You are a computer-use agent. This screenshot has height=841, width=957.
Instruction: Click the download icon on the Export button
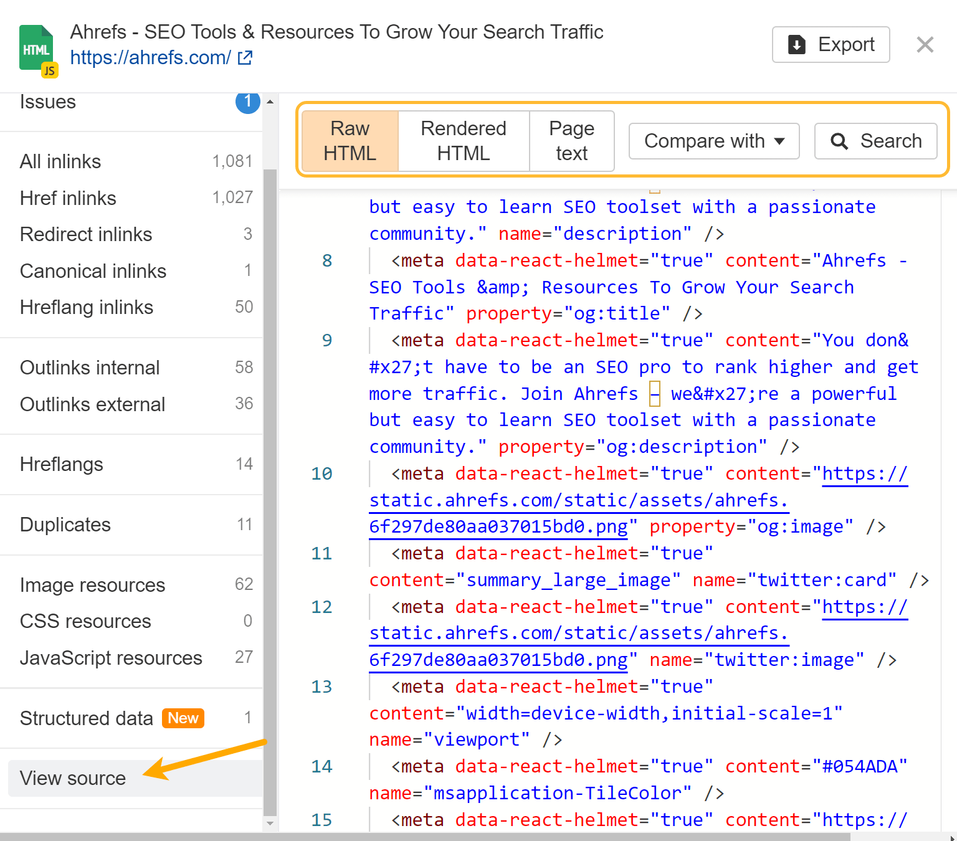(796, 44)
